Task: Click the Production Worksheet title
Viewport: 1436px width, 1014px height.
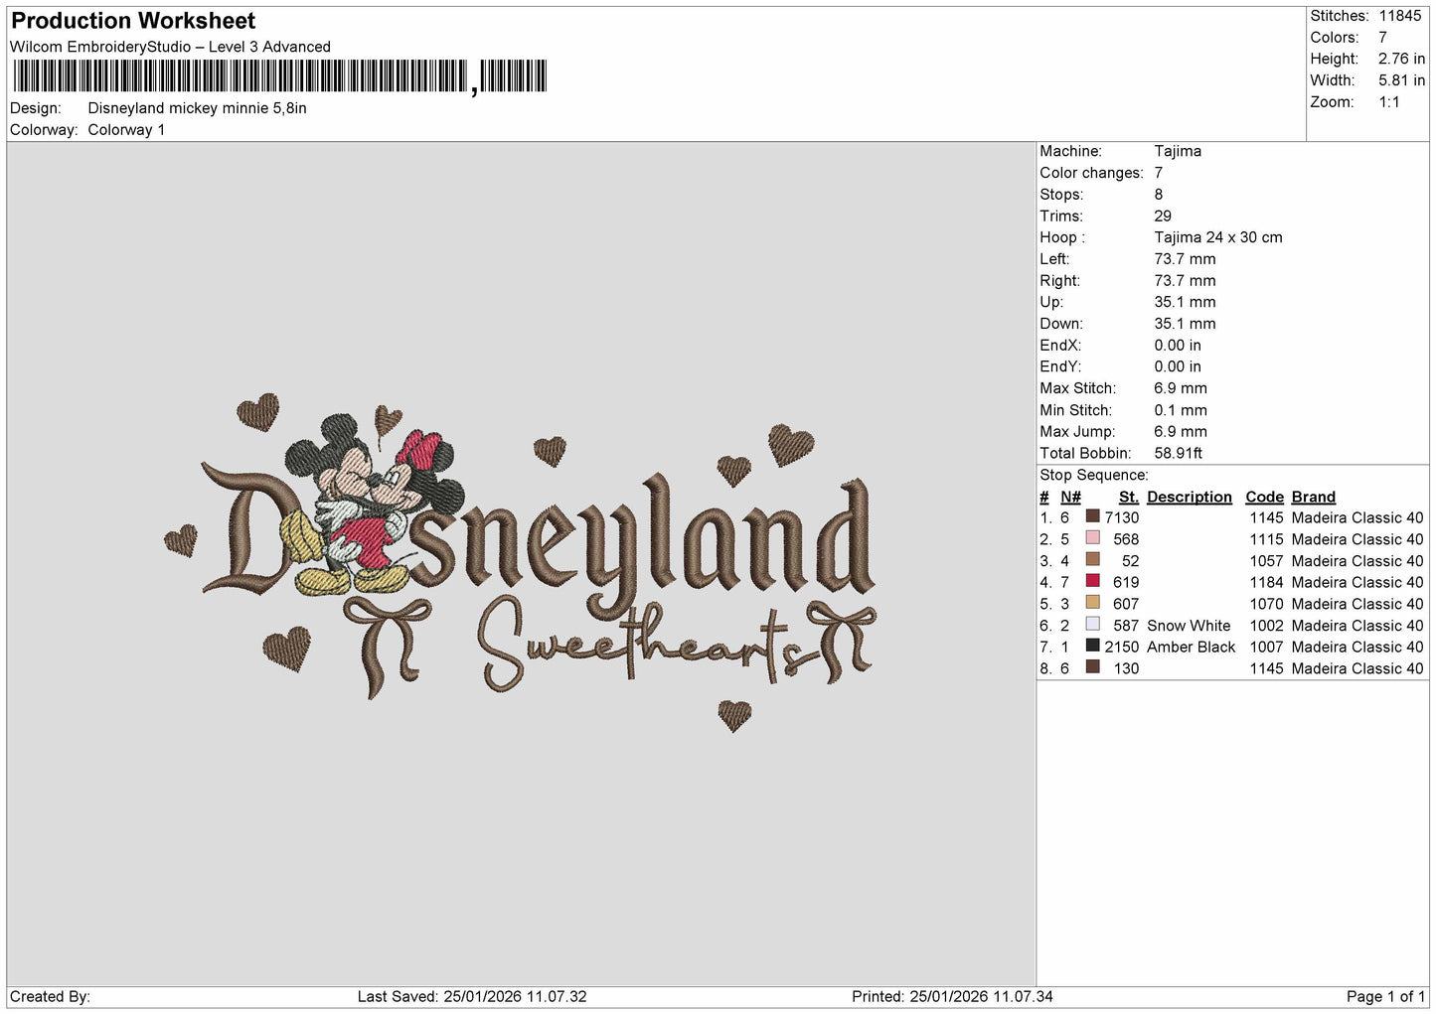Action: tap(133, 21)
